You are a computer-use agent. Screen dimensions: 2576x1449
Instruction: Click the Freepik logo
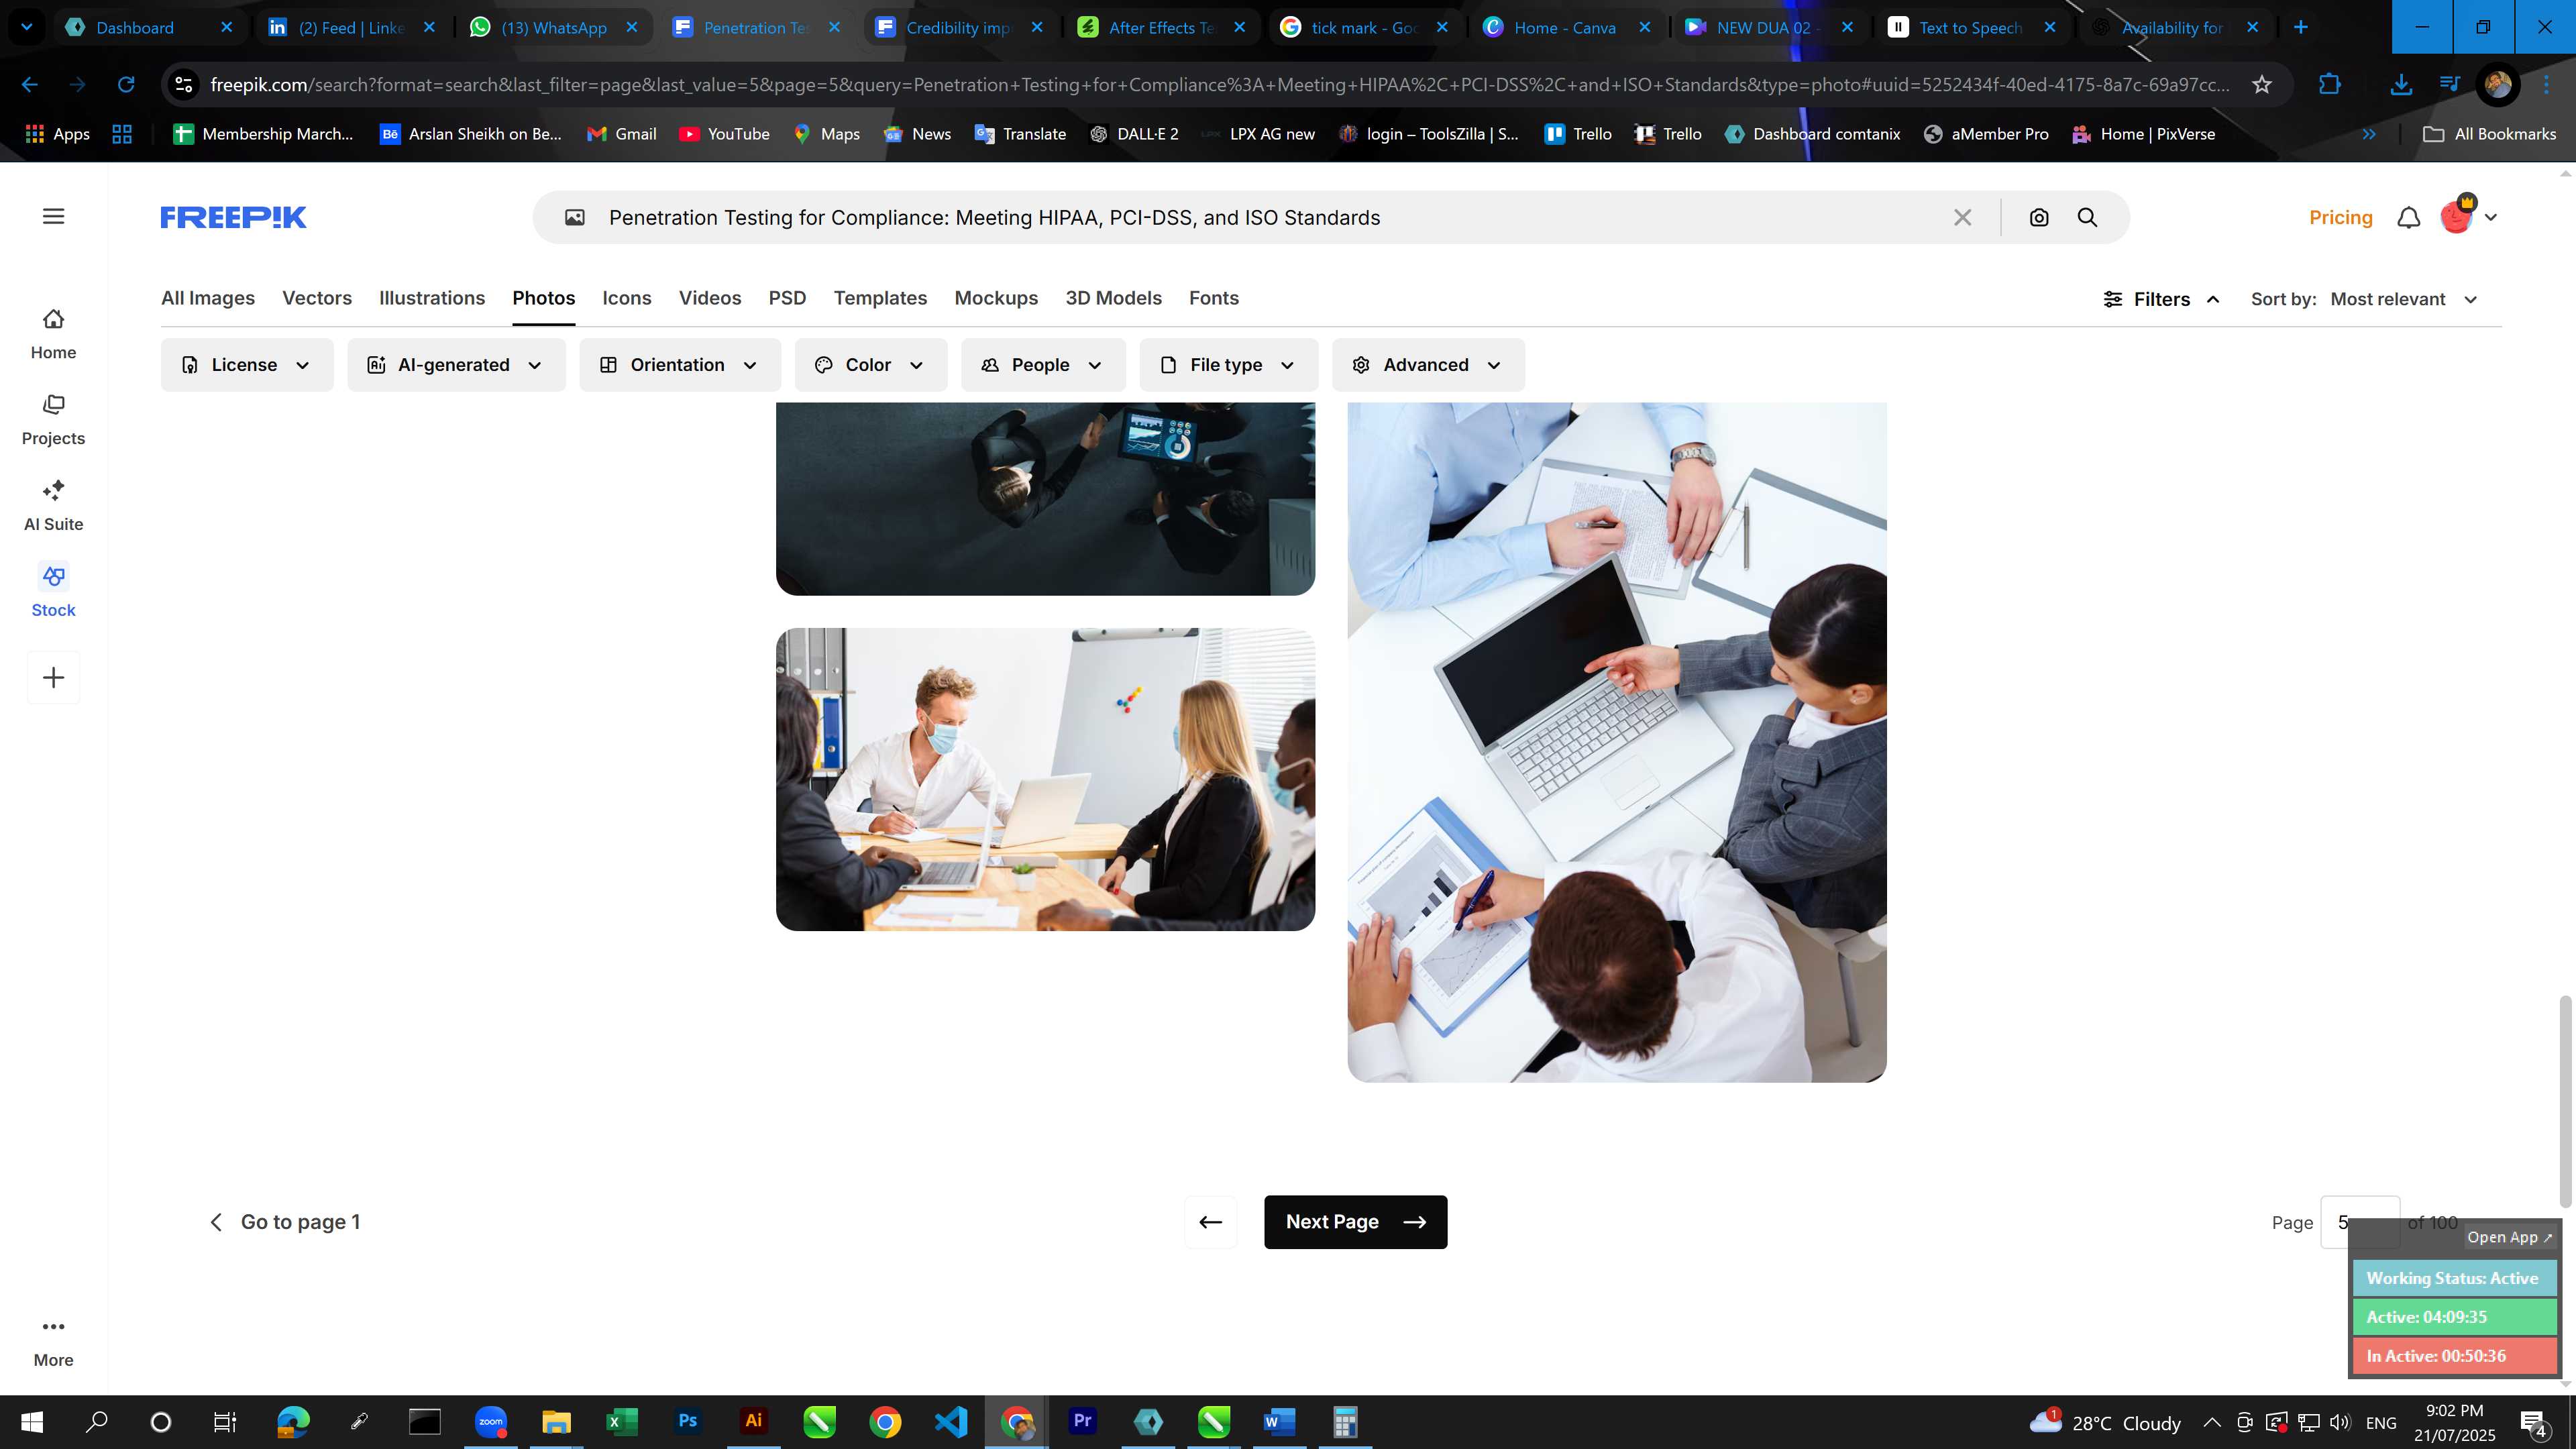coord(233,217)
